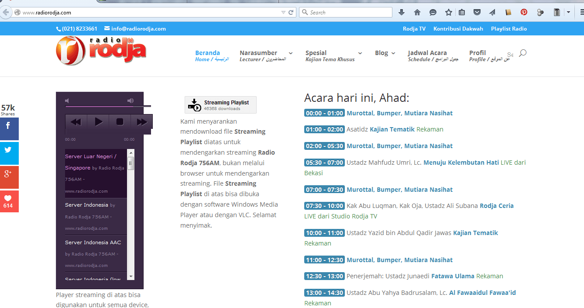Open the Rodja TV link
584x308 pixels.
(414, 29)
